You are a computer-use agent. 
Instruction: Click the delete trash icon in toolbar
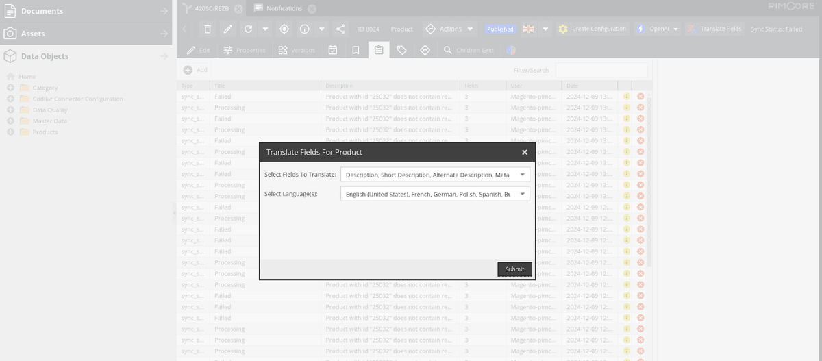(207, 29)
